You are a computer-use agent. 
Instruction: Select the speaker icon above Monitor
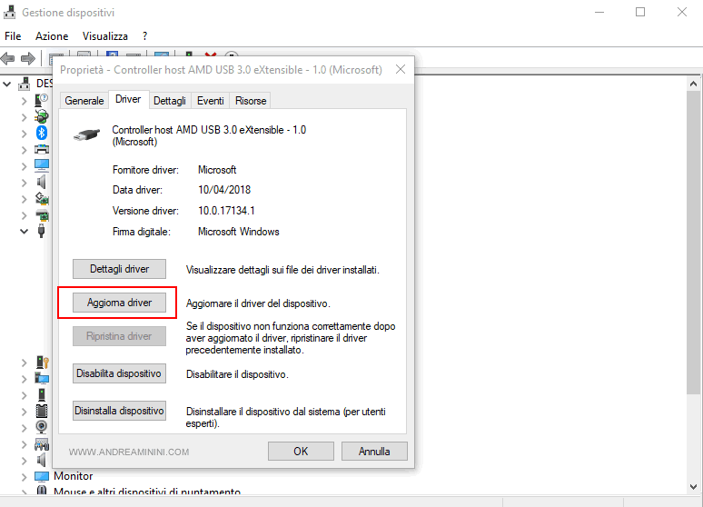coord(42,460)
